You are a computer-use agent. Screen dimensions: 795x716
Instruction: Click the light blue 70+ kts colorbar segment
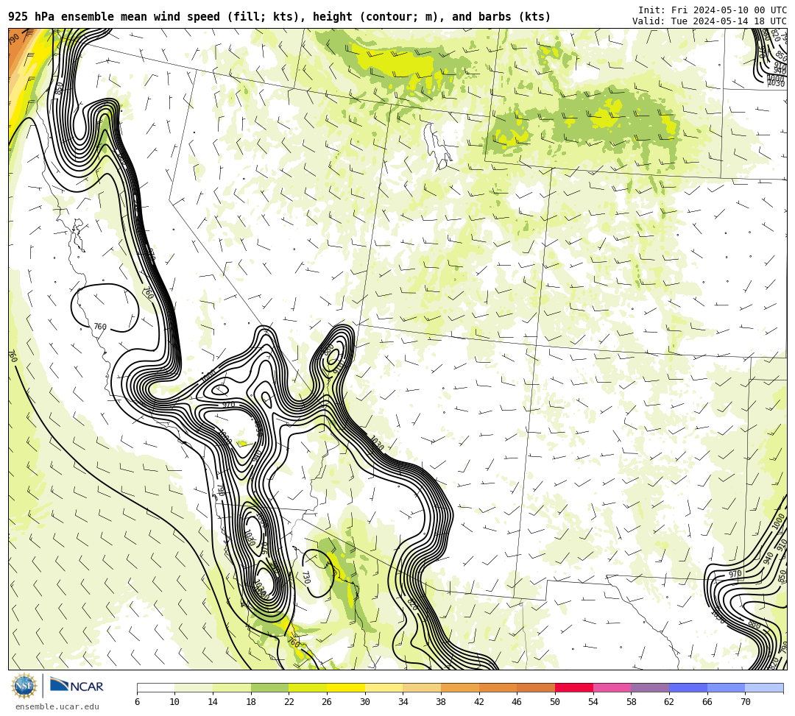click(764, 687)
